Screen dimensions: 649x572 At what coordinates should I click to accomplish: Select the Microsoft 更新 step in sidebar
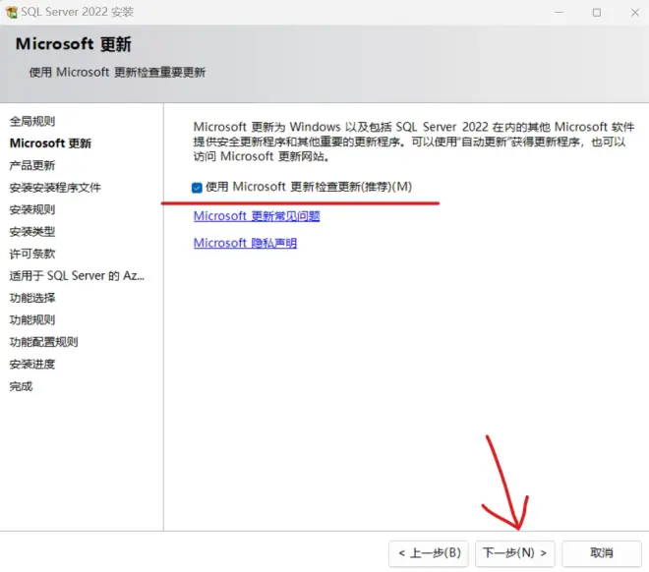[x=50, y=143]
